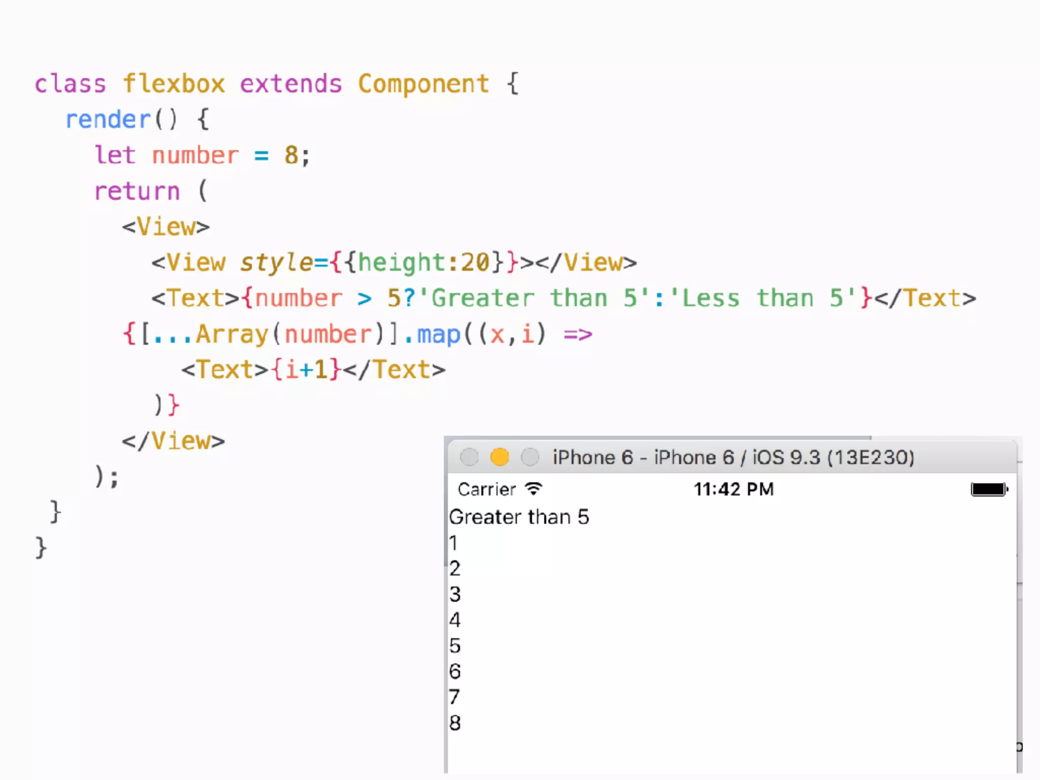Screen dimensions: 1040x780
Task: Click the 'style={{height:20}}' attribute in code
Action: [x=379, y=263]
